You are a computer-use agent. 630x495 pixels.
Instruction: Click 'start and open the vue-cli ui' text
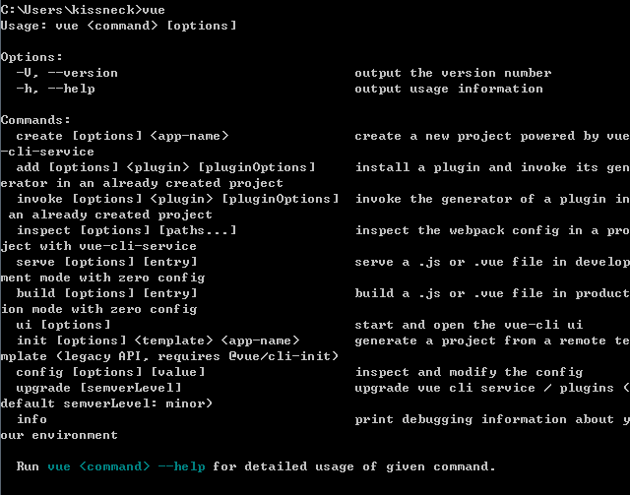pos(469,325)
